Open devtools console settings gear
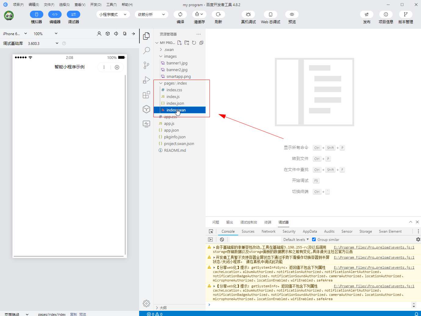 (418, 240)
